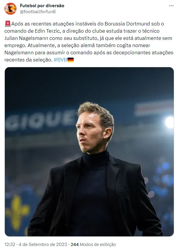Open the 4 de Setembro de 2023 date link
The height and width of the screenshot is (252, 178).
43,244
